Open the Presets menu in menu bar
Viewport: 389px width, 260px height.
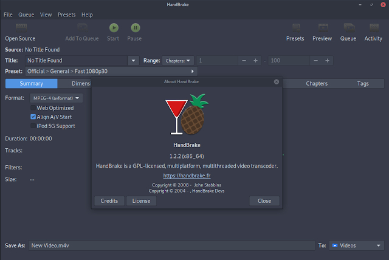66,15
